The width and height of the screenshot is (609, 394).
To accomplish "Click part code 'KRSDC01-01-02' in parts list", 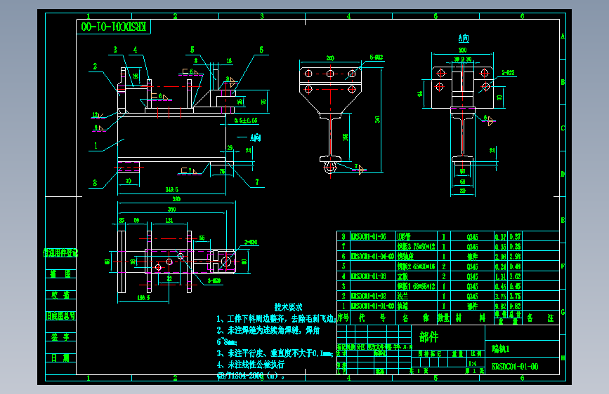I will click(x=369, y=297).
